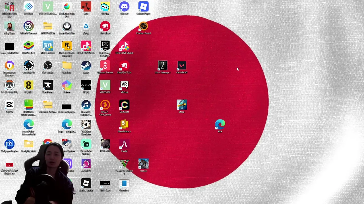This screenshot has width=364, height=204.
Task: Open Ubisoft Connect shortcut
Action: point(28,26)
